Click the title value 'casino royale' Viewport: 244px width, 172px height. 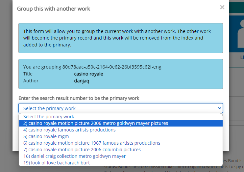(88, 74)
